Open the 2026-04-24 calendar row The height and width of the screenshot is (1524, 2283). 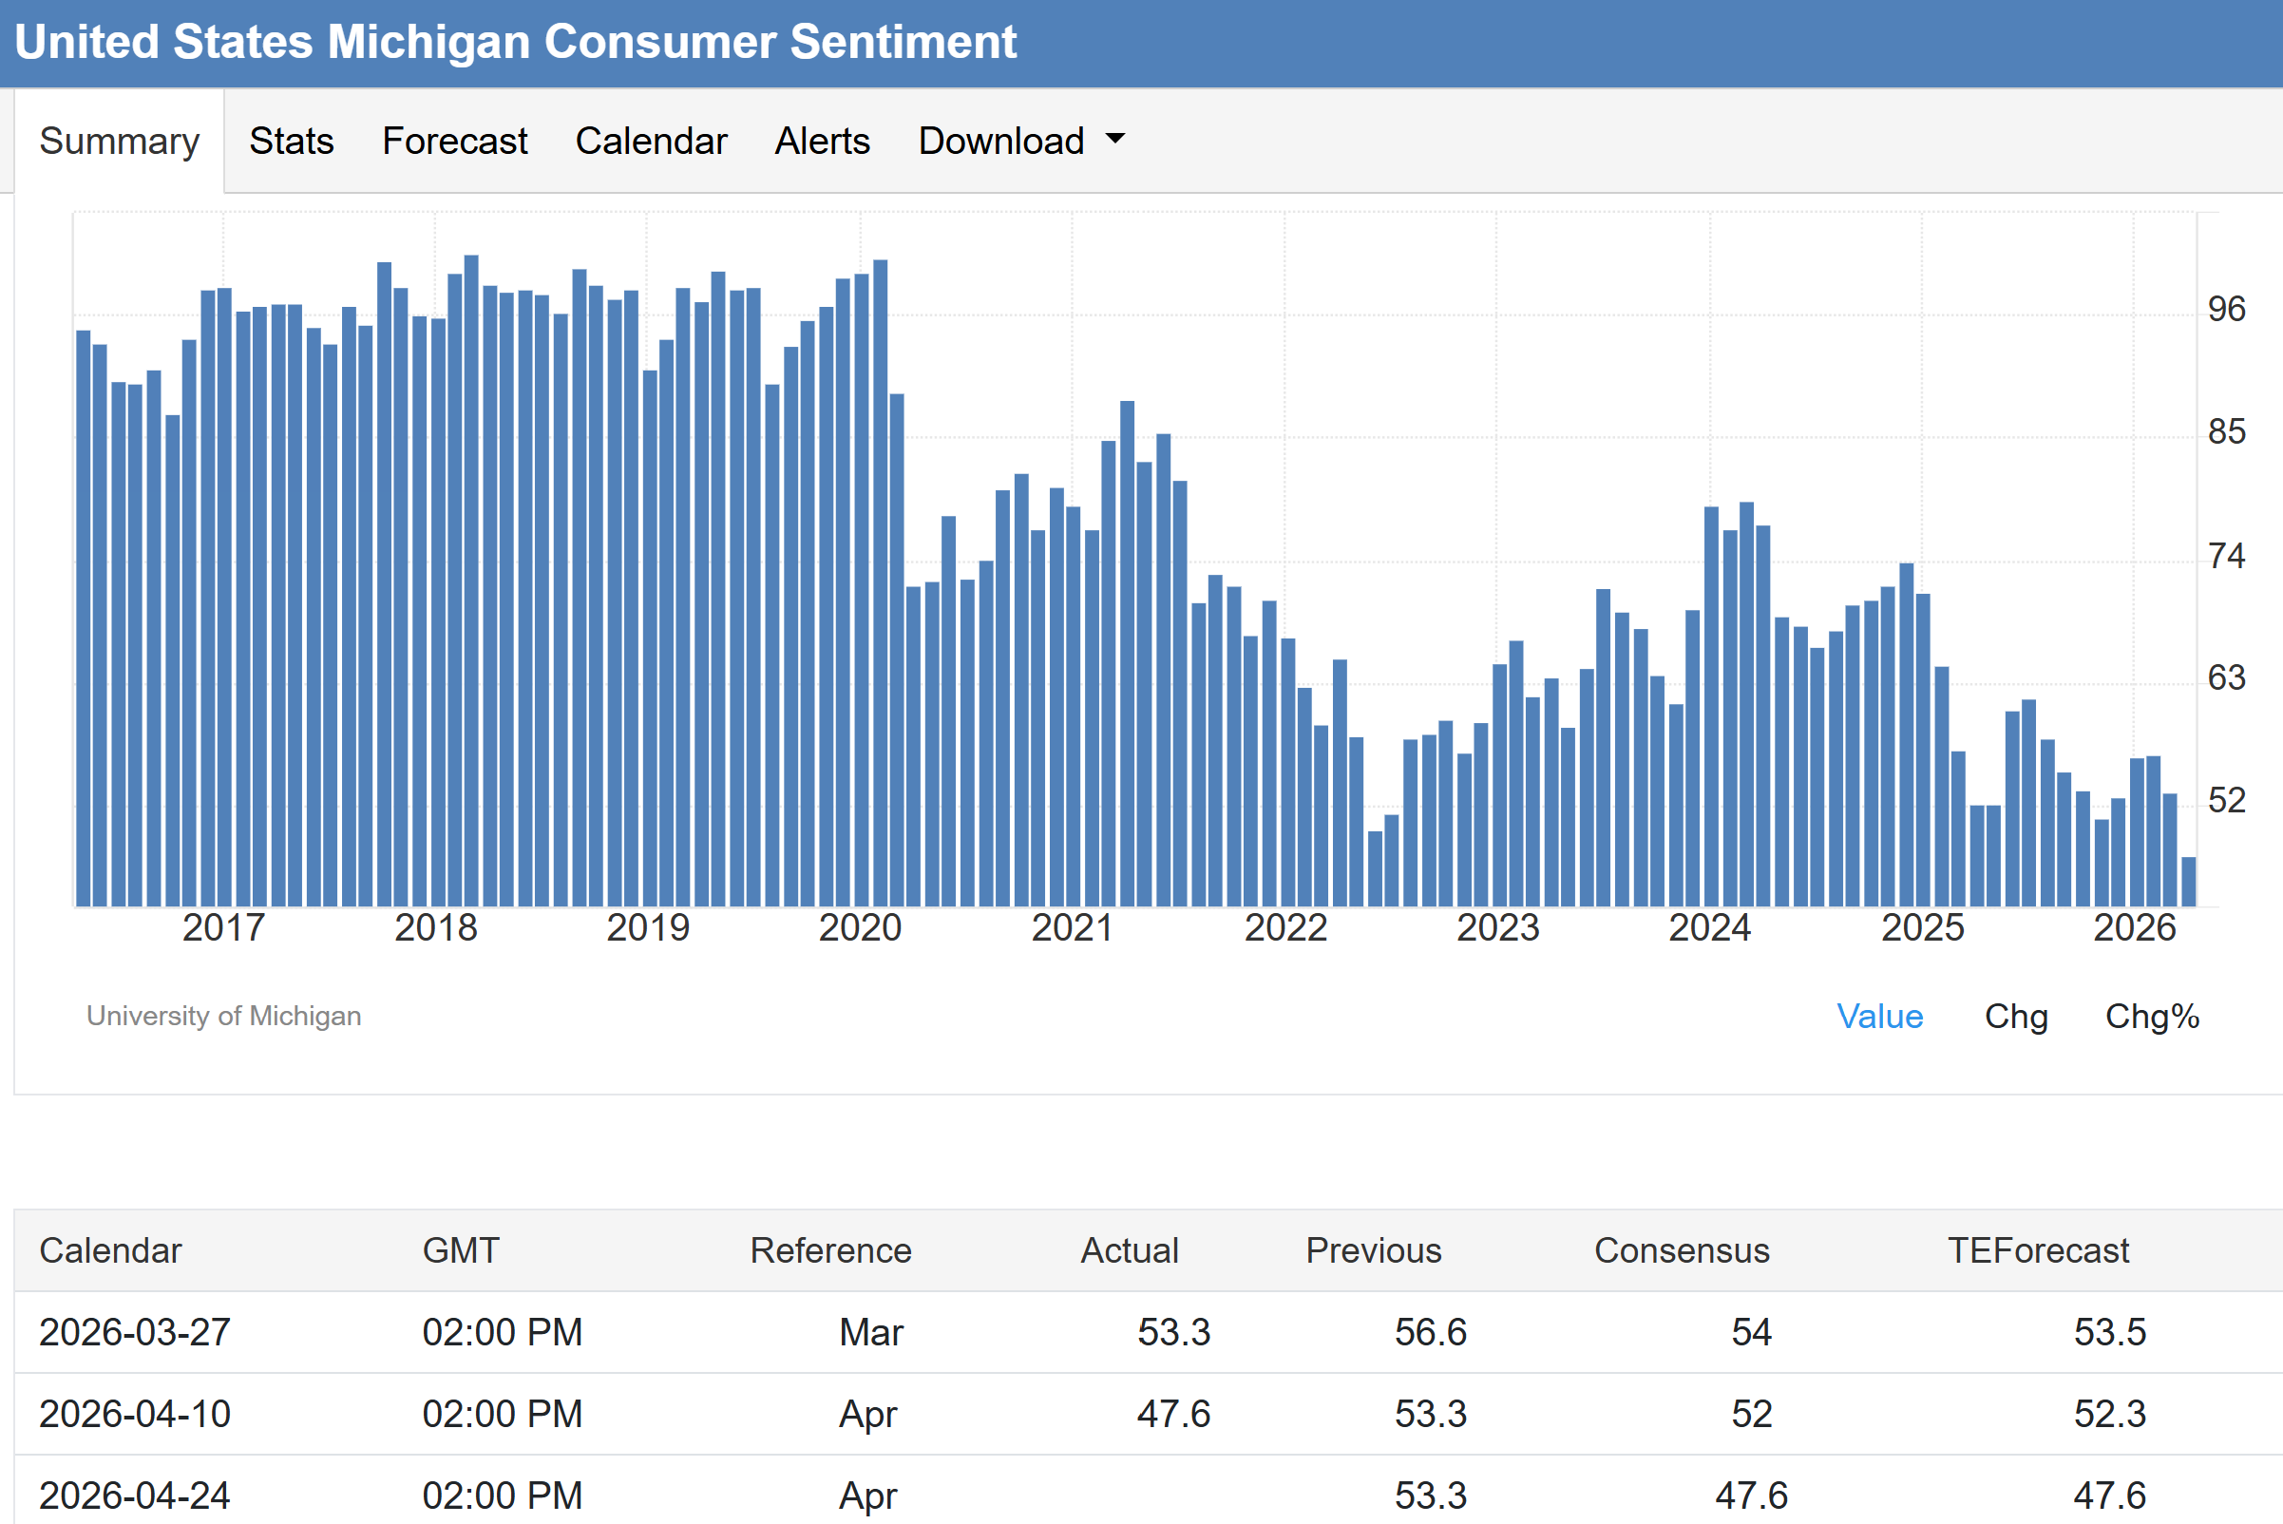[134, 1495]
